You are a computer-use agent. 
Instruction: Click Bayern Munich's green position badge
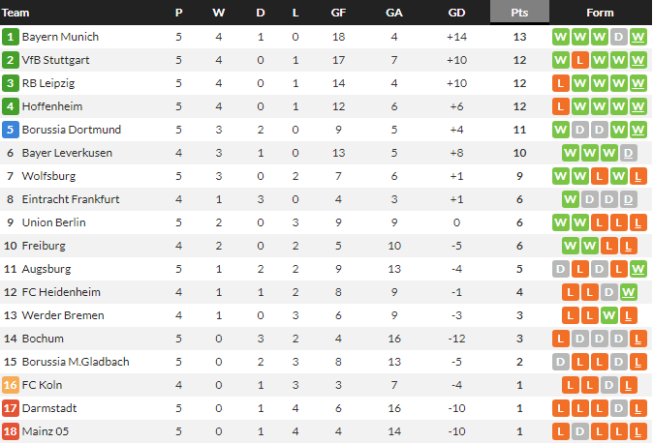coord(11,37)
